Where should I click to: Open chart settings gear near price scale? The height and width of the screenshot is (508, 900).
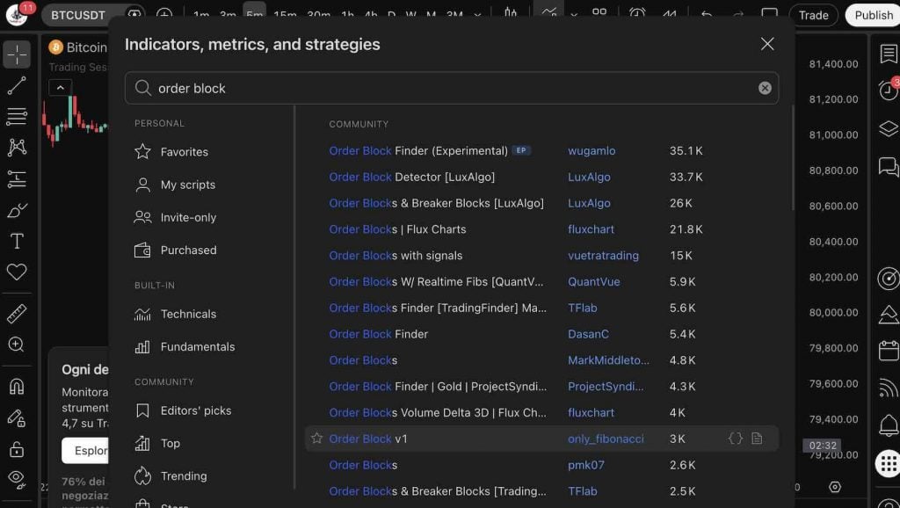click(835, 487)
